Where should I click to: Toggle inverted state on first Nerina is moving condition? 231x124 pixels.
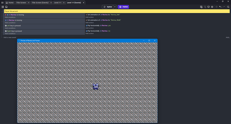pyautogui.click(x=6, y=15)
